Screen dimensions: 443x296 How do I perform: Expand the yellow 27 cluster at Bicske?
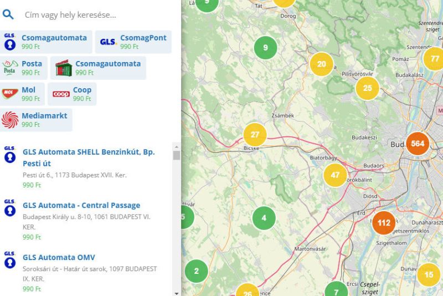tap(255, 135)
